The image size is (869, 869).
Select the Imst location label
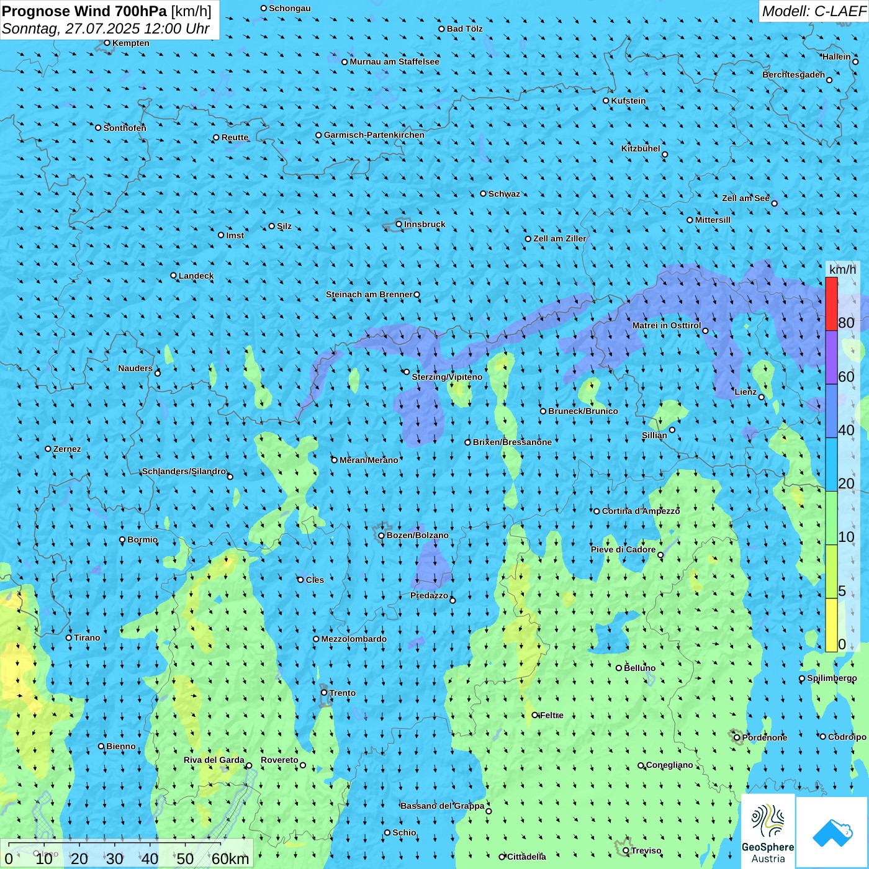235,235
